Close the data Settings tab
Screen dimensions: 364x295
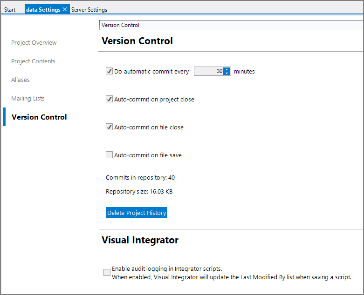pos(65,9)
